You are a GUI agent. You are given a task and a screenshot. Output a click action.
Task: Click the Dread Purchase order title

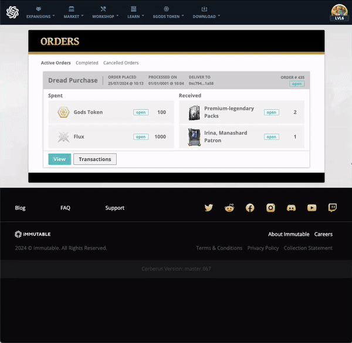point(73,80)
